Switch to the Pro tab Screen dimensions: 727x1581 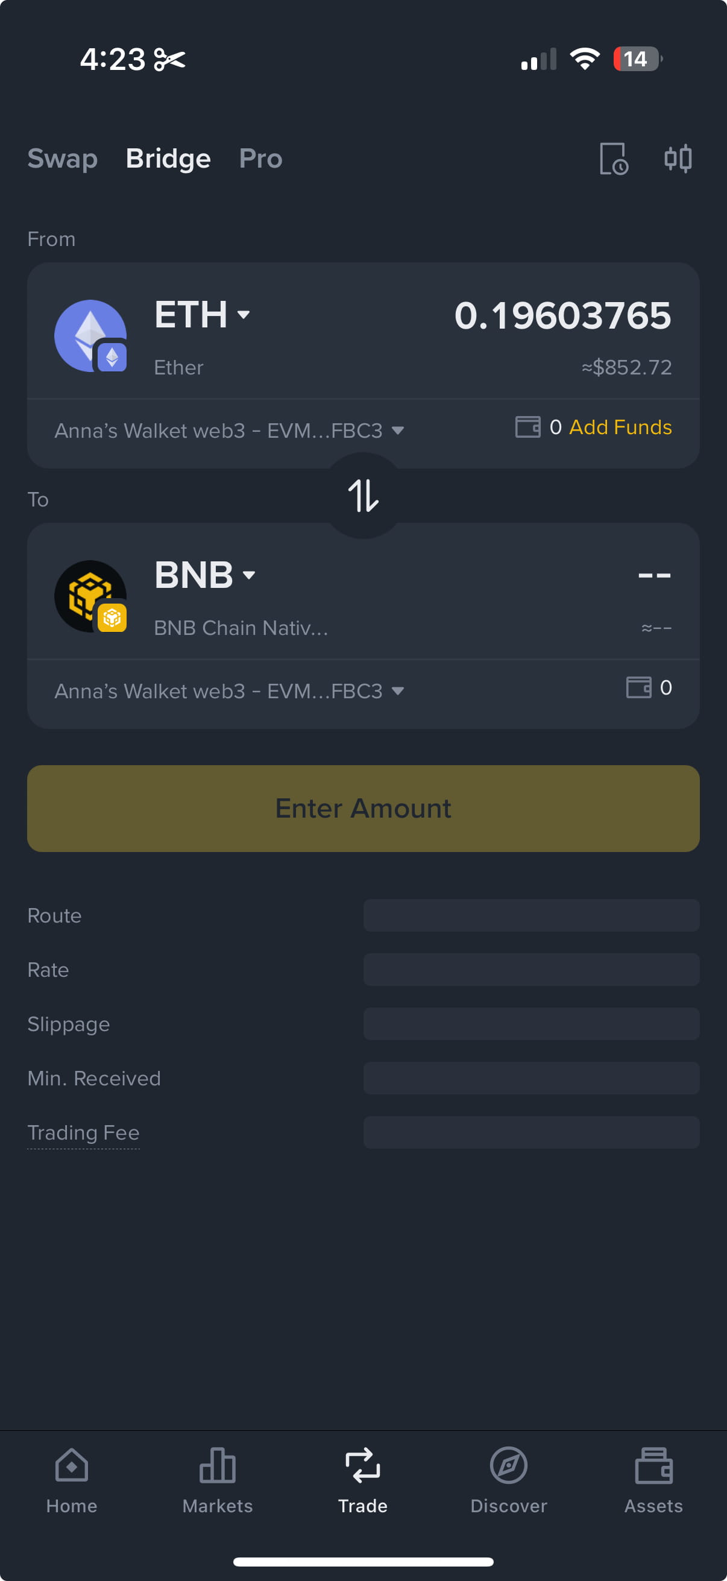coord(261,159)
